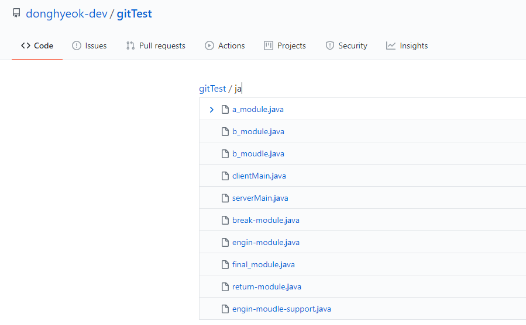Switch to the Issues tab
The width and height of the screenshot is (526, 325).
tap(90, 46)
